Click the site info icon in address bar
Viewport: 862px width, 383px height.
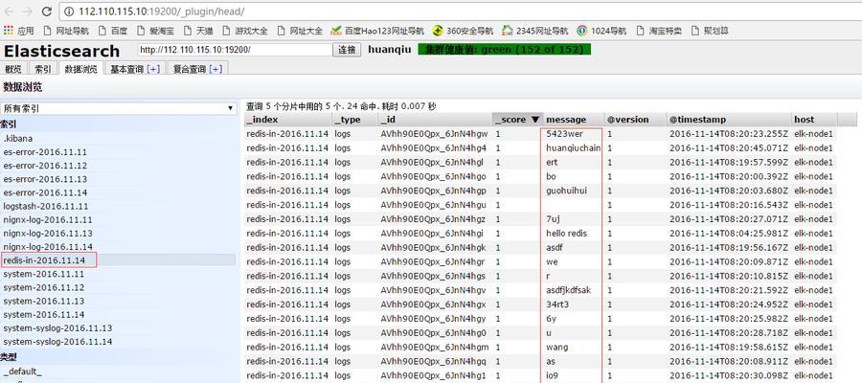pyautogui.click(x=69, y=11)
